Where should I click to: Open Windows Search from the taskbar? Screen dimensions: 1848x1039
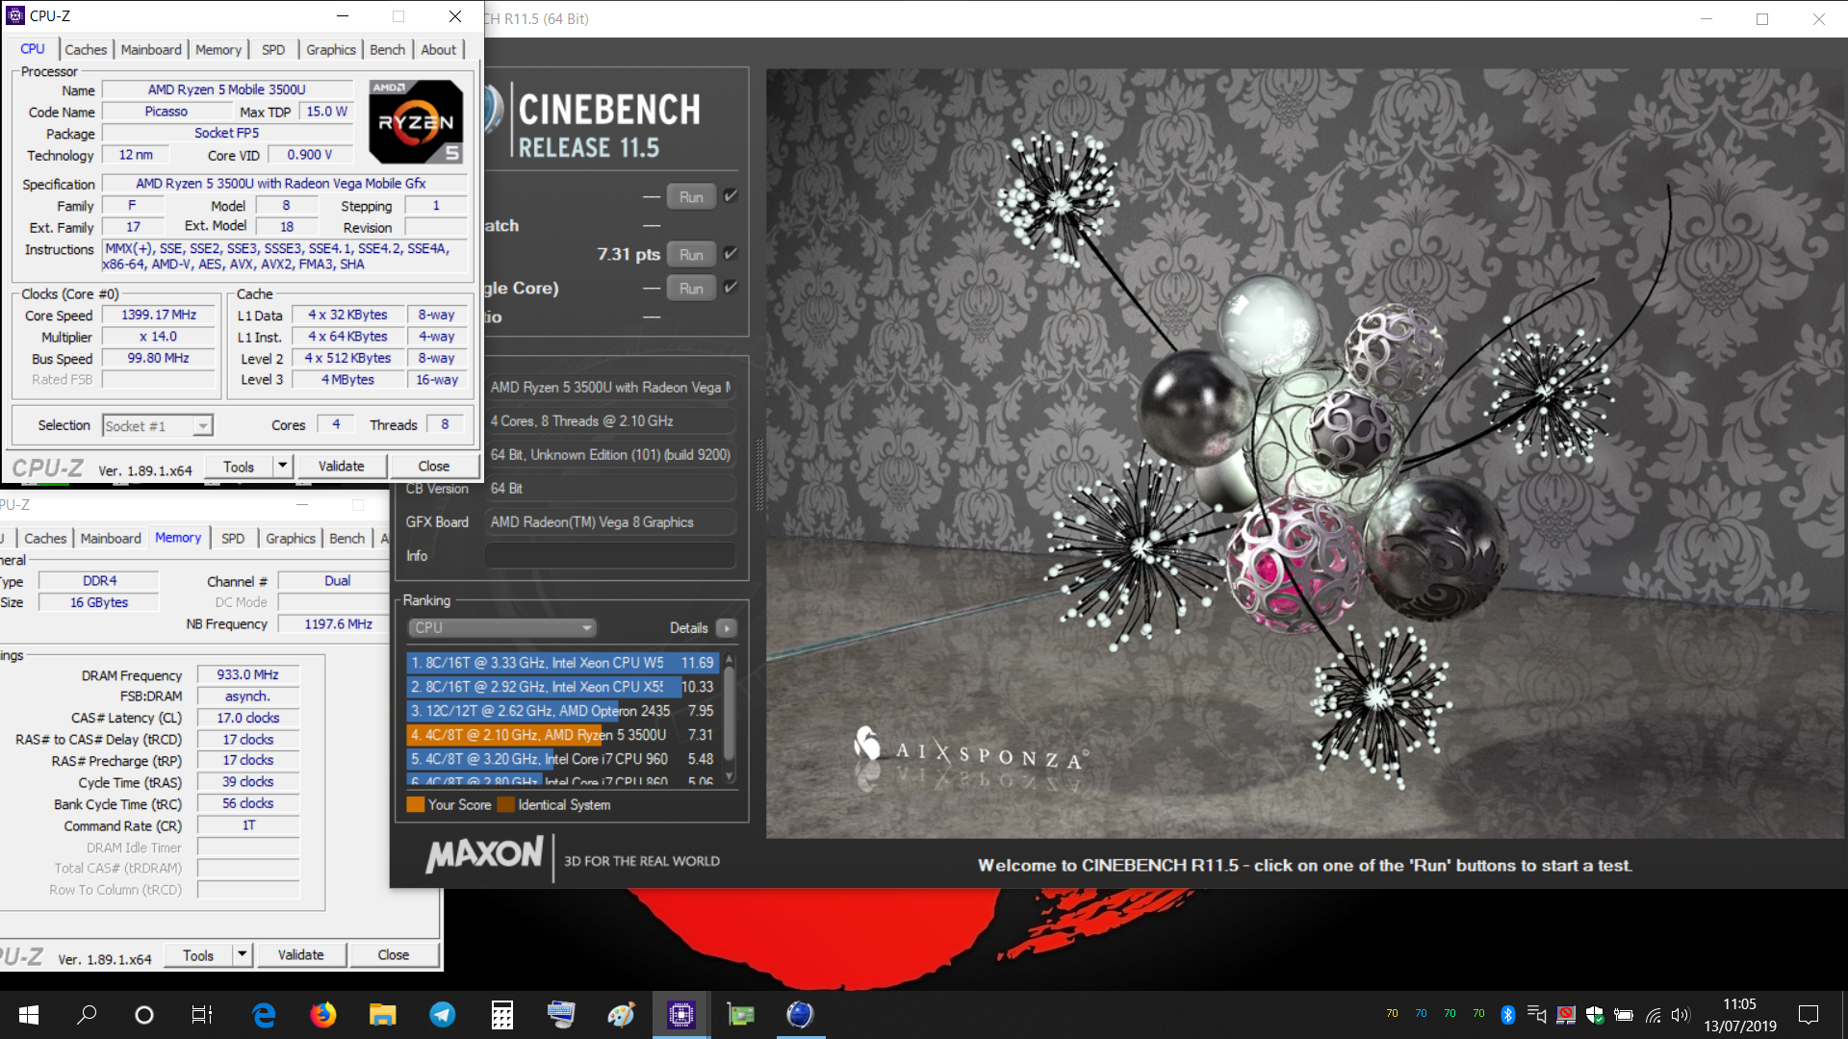[87, 1015]
